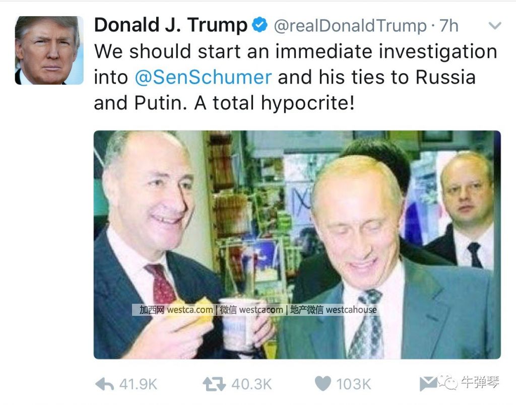Image resolution: width=516 pixels, height=405 pixels.
Task: Click the westcahouse watermark label
Action: (x=351, y=310)
